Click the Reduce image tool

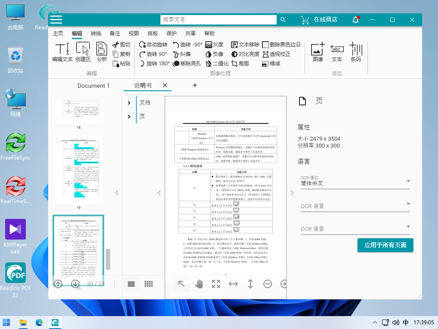tap(271, 64)
